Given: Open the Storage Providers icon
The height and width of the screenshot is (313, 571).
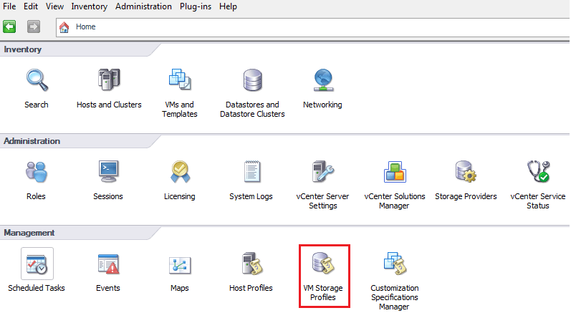Looking at the screenshot, I should 466,171.
